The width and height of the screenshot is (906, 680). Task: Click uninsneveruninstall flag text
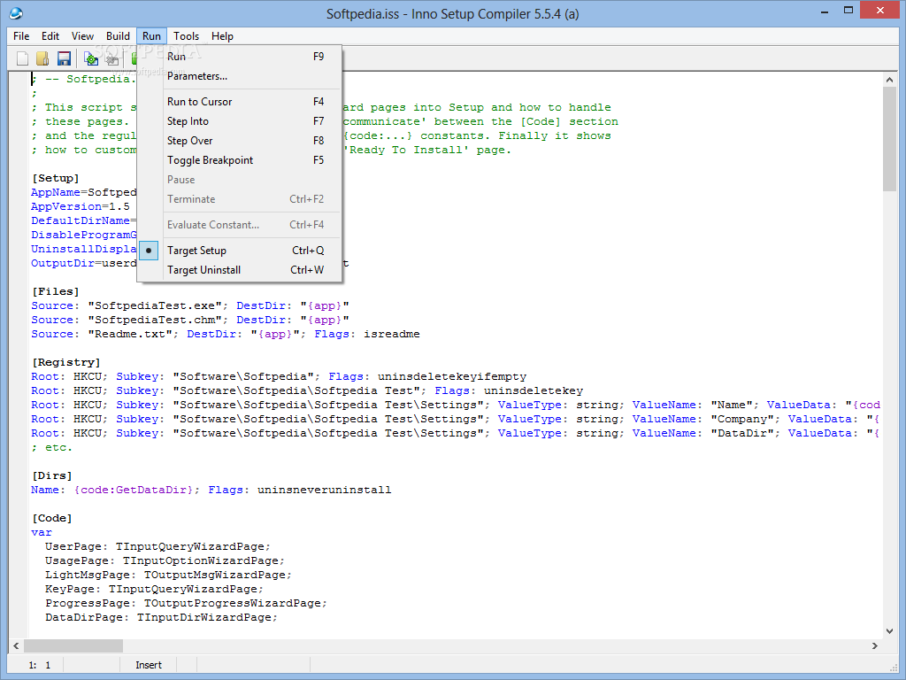click(x=324, y=490)
